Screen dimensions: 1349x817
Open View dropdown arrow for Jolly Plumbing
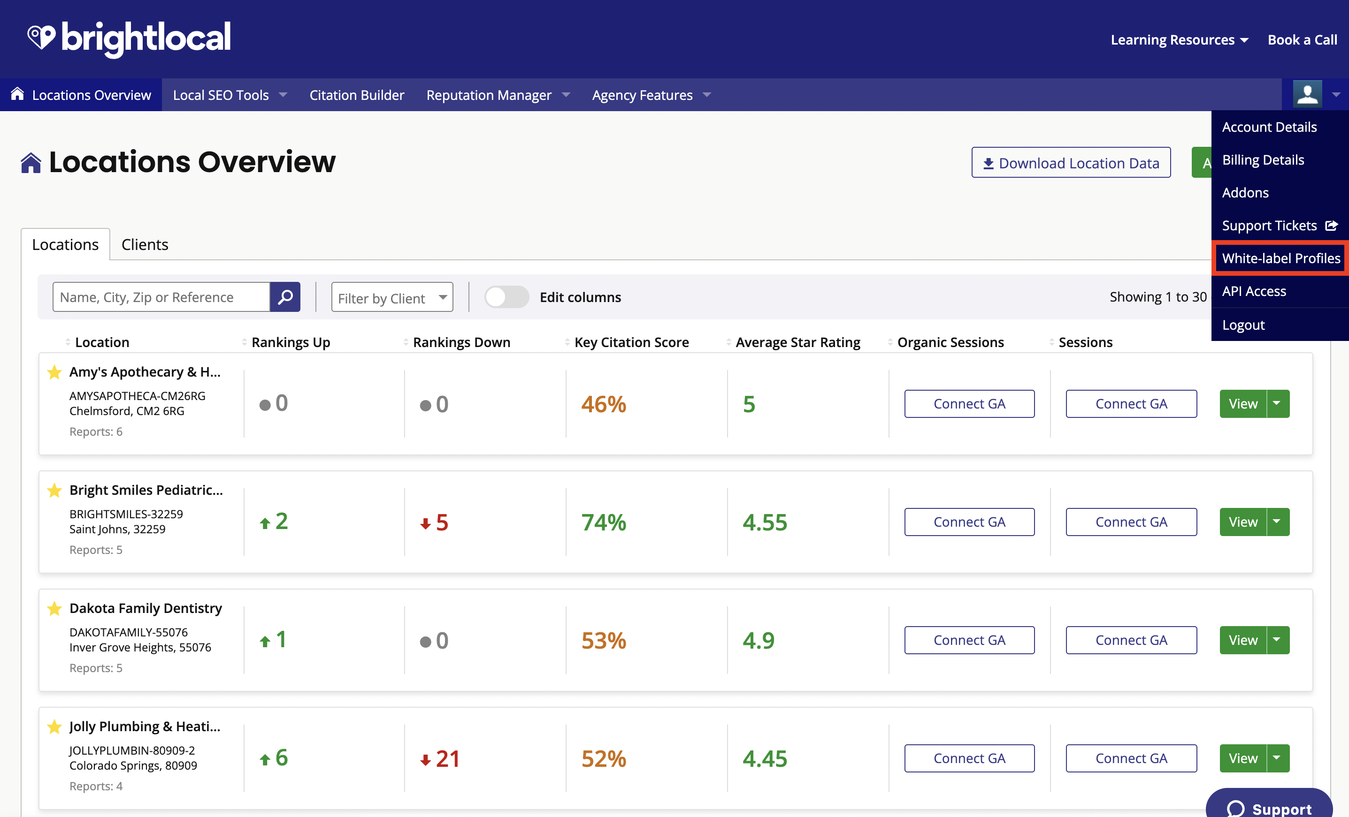[x=1278, y=758]
